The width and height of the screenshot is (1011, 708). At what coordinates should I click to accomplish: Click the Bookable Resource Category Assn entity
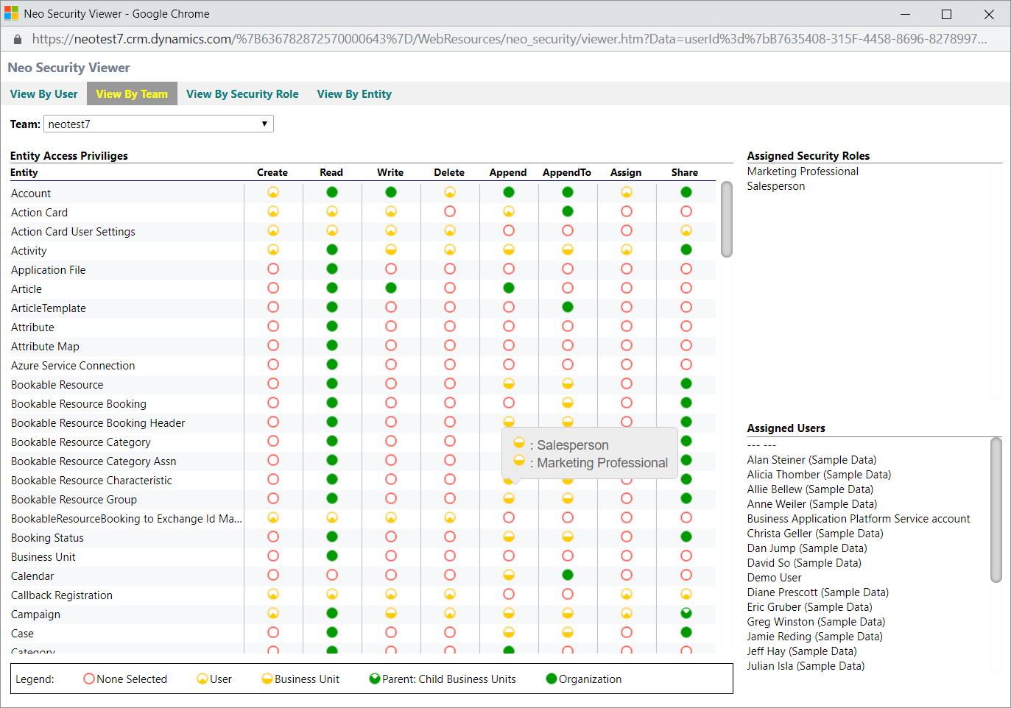(94, 461)
